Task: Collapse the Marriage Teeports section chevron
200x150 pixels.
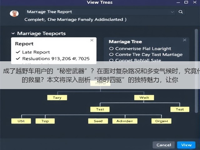Action: [13, 33]
